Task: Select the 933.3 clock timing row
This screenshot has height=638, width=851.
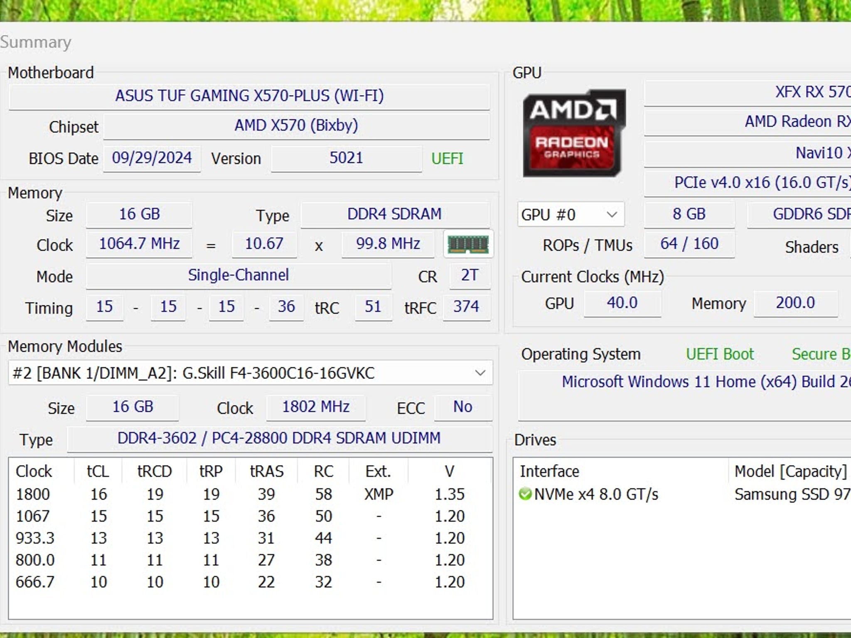Action: coord(250,538)
